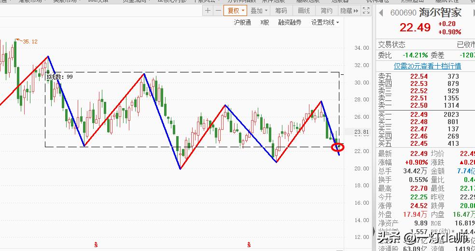Viewport: 475px width, 251px height.
Task: Open the 叠加 overlay dropdown
Action: click(259, 11)
